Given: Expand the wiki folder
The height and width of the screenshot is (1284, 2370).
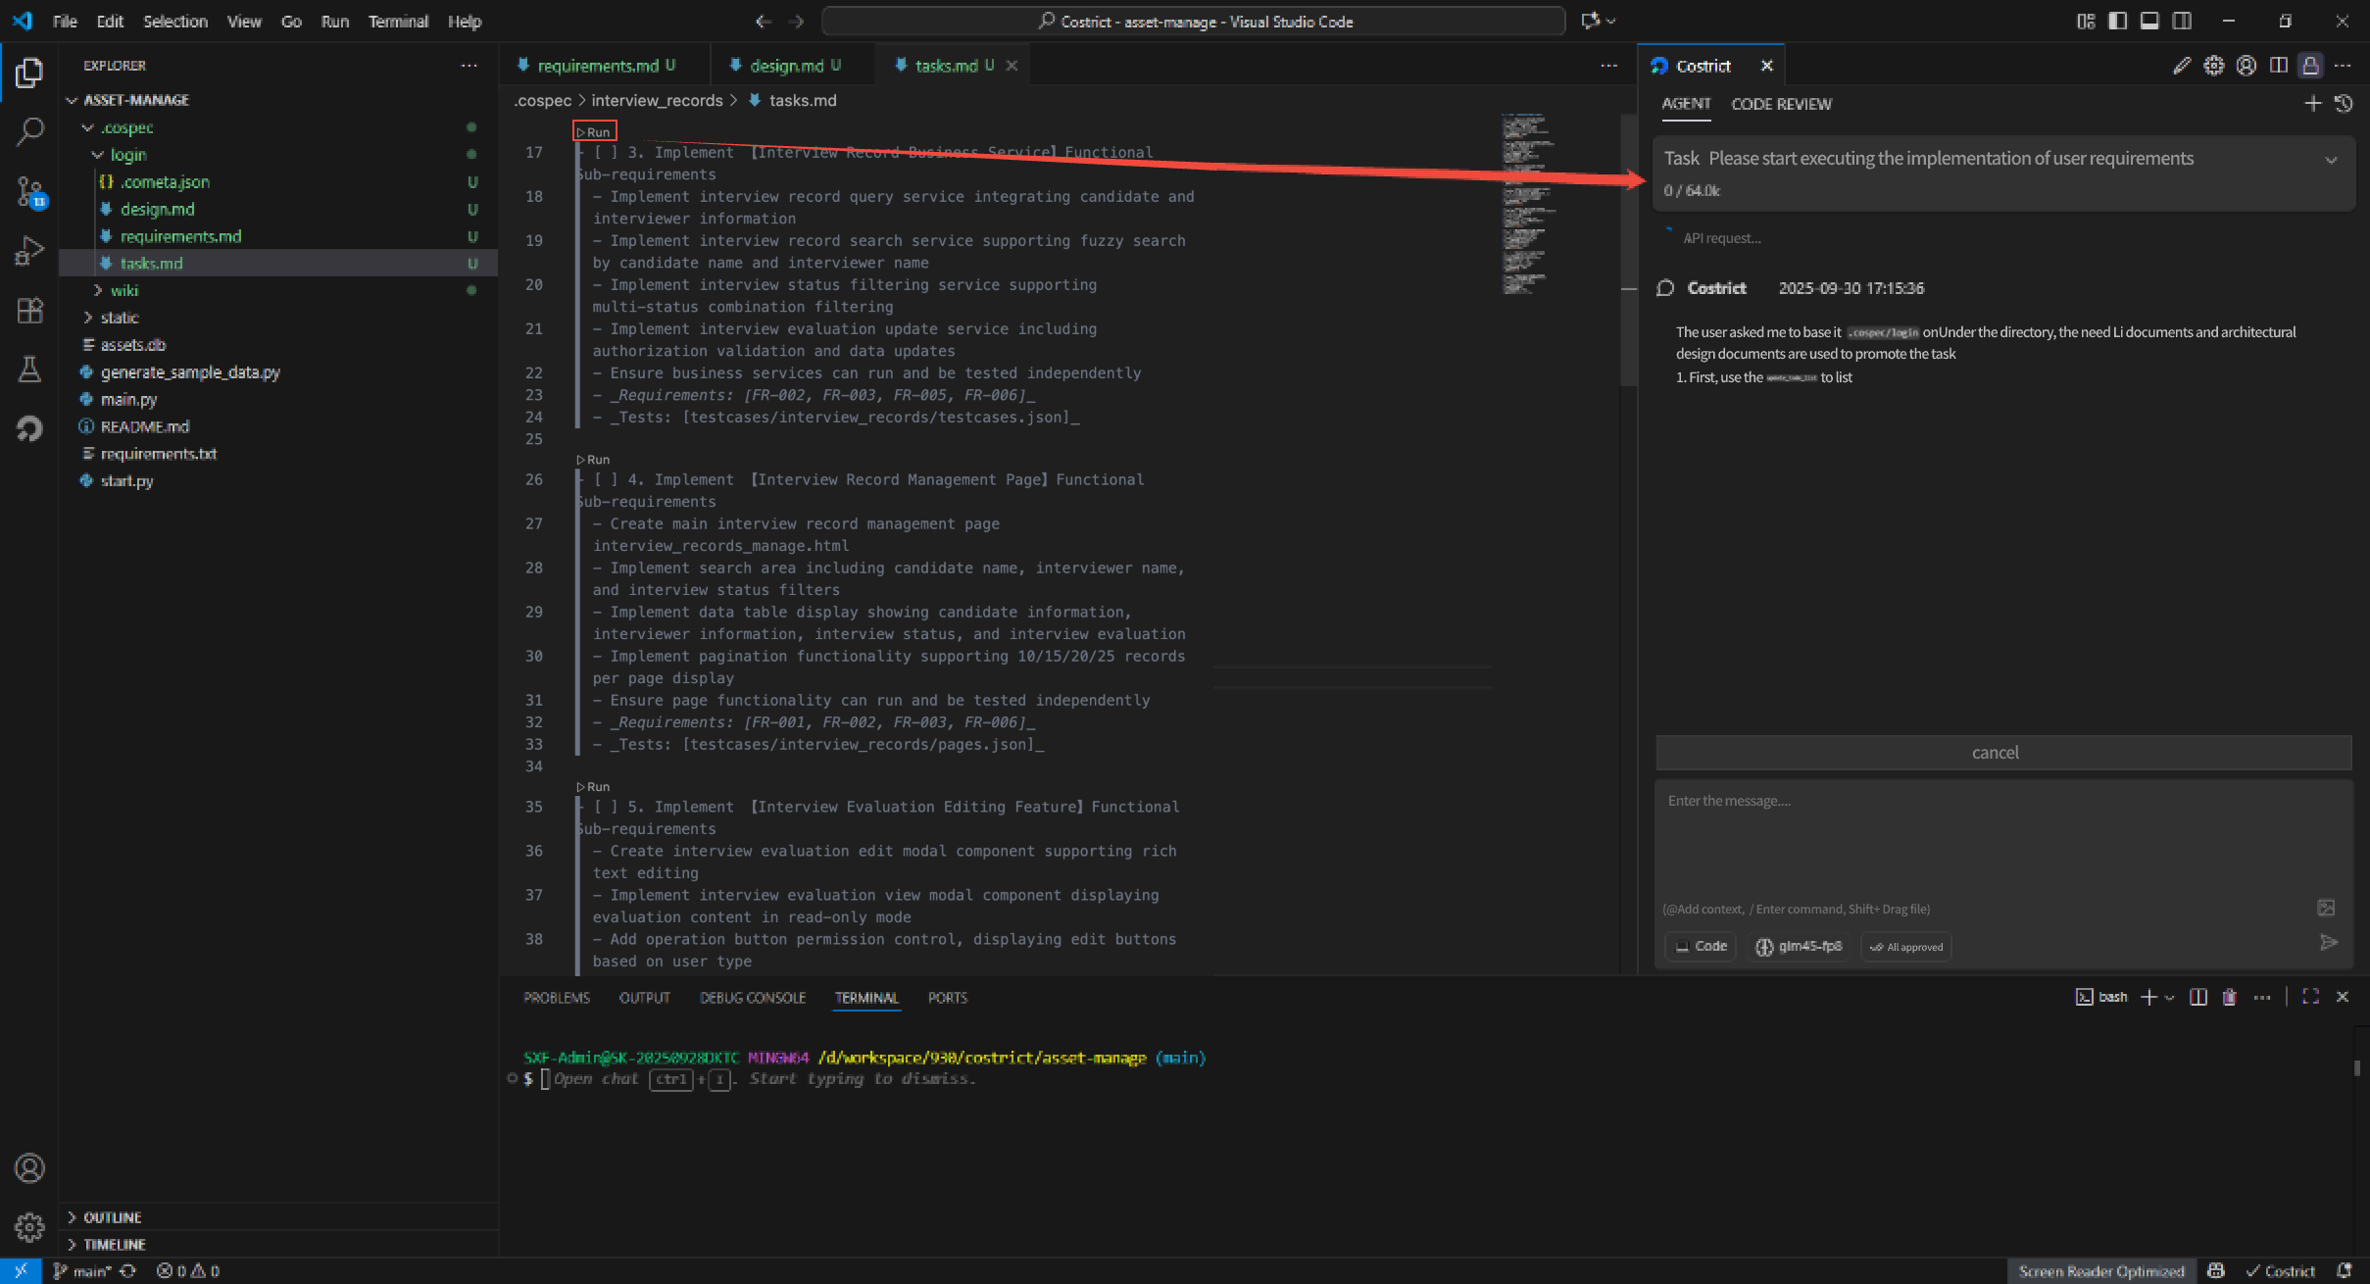Looking at the screenshot, I should tap(123, 290).
